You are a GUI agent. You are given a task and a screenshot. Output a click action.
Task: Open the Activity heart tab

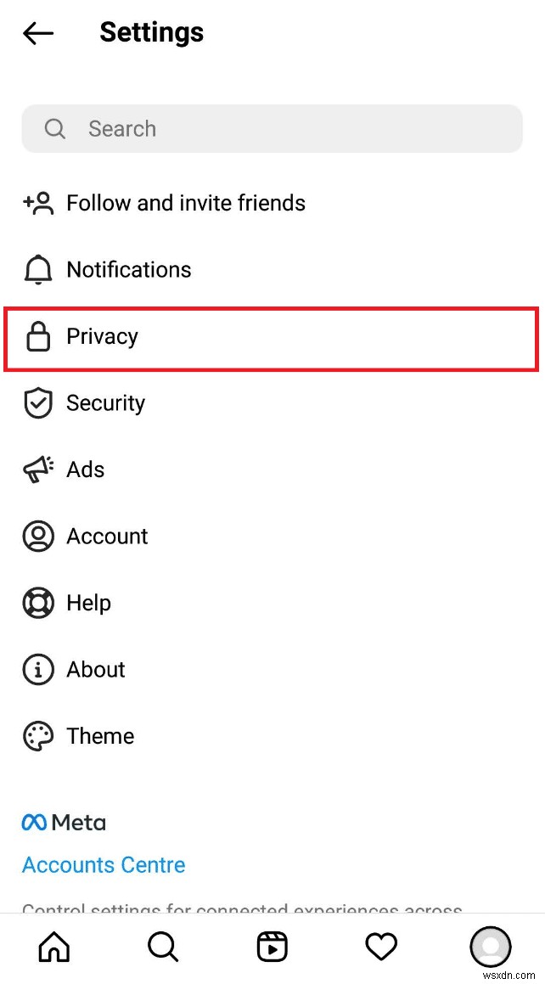tap(381, 947)
